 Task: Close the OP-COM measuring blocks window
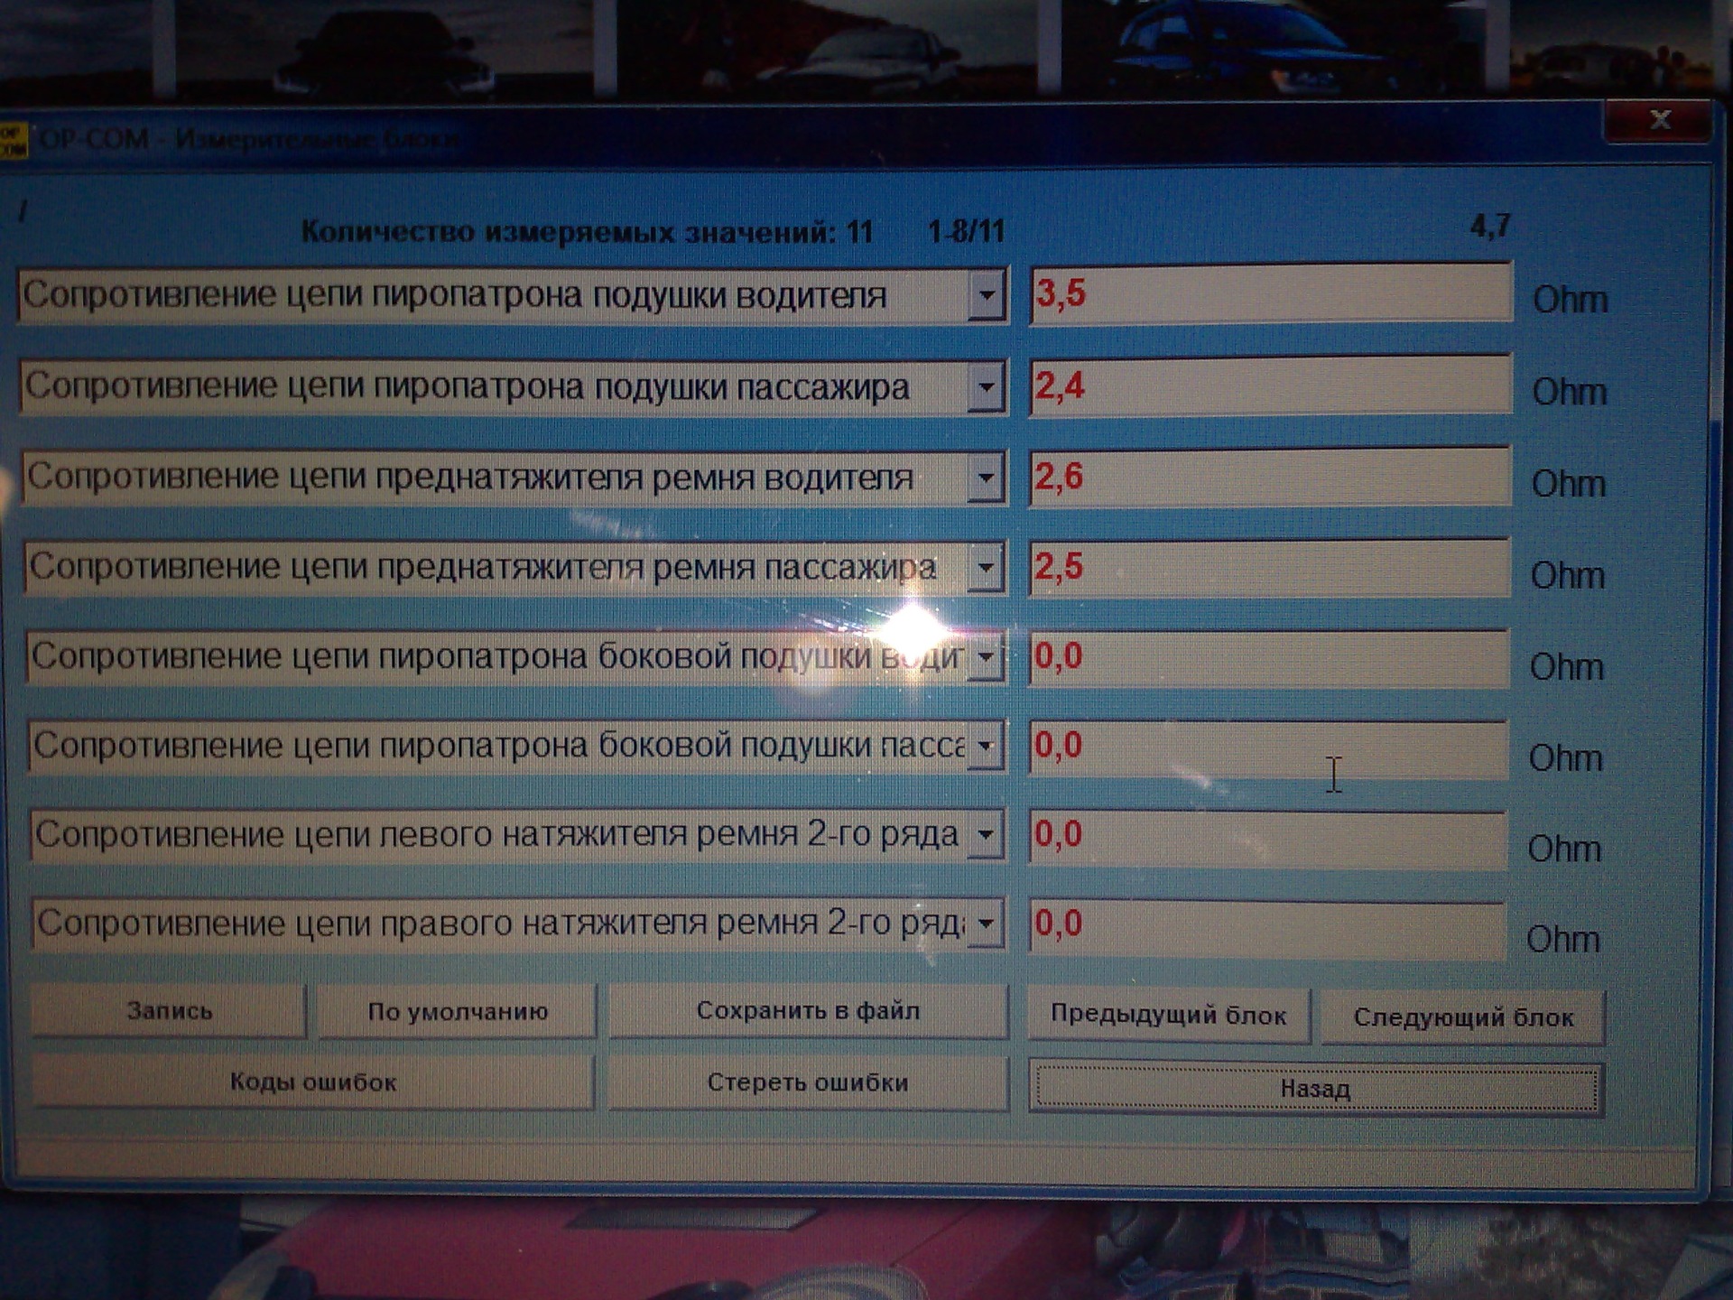tap(1659, 121)
